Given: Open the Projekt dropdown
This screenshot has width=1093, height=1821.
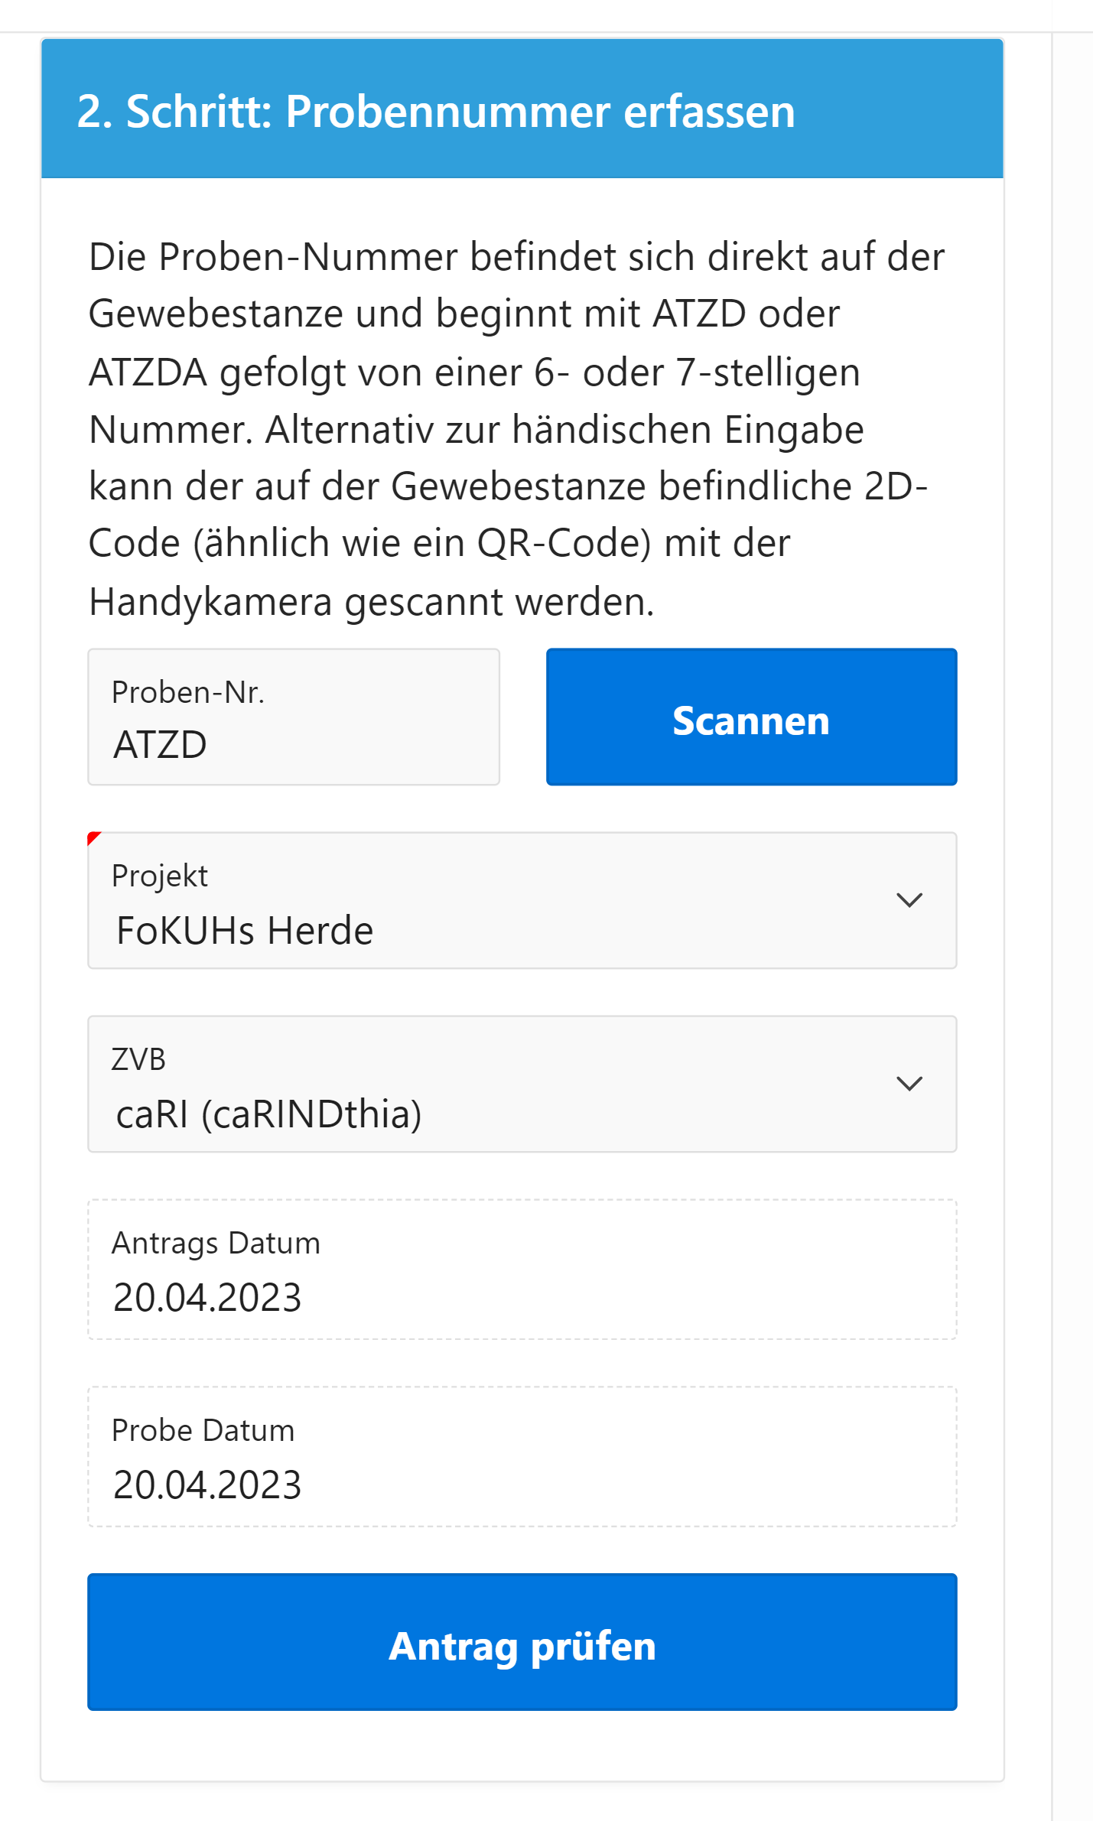Looking at the screenshot, I should [522, 900].
